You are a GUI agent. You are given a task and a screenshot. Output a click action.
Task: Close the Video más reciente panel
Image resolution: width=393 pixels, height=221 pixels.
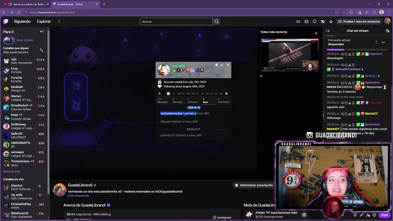click(316, 33)
